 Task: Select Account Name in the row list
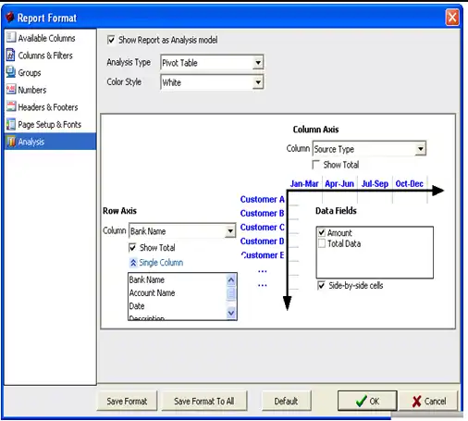pyautogui.click(x=153, y=293)
